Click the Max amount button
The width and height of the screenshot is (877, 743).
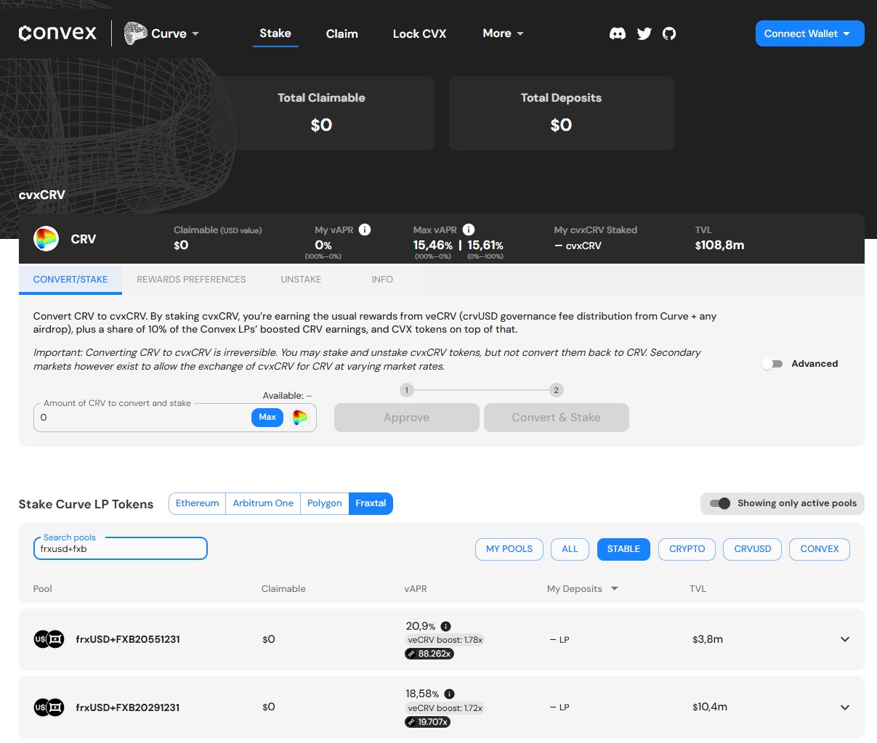click(x=267, y=418)
